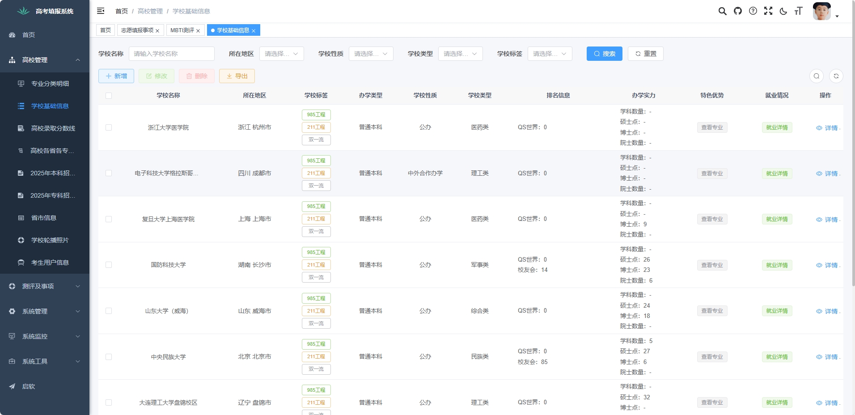Open the 所在地区 dropdown selector

(x=281, y=54)
